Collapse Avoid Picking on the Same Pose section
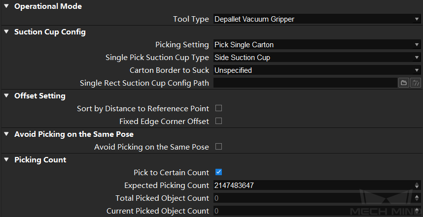This screenshot has height=217, width=423. tap(6, 134)
